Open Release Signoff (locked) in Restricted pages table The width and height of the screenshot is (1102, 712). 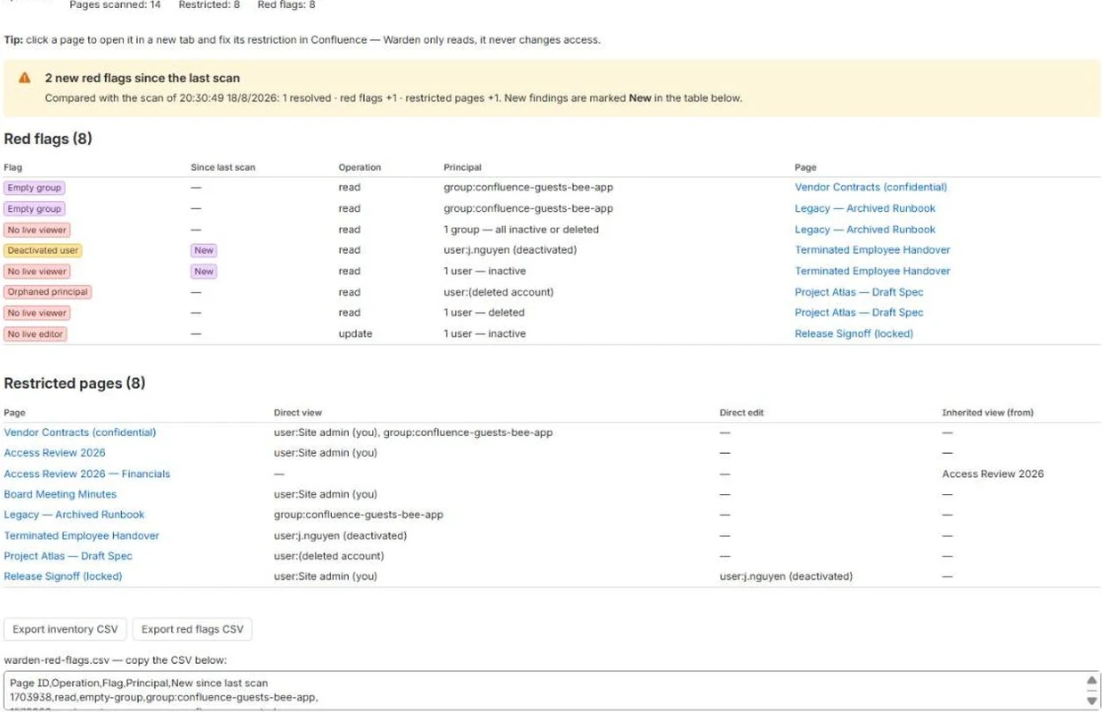[63, 577]
